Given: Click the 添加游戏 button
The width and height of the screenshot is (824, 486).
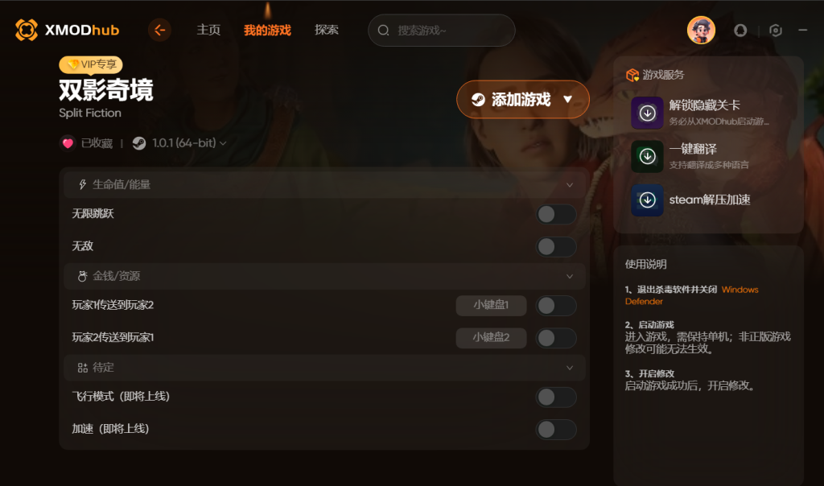Looking at the screenshot, I should pyautogui.click(x=523, y=99).
